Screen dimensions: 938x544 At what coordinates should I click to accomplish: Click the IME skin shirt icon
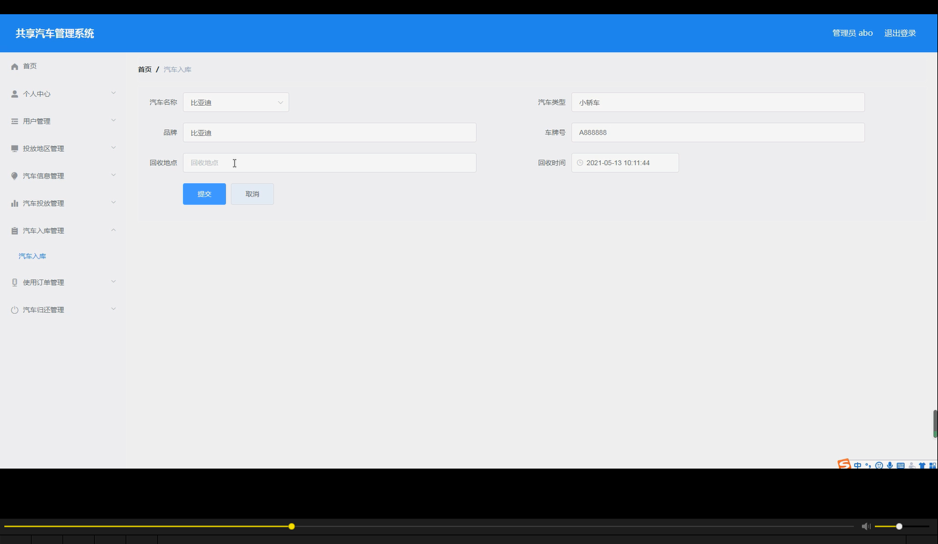[922, 465]
